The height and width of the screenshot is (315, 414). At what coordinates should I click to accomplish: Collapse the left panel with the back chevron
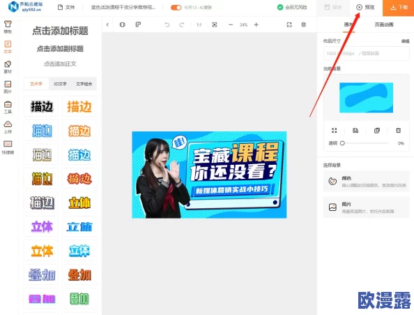[107, 24]
